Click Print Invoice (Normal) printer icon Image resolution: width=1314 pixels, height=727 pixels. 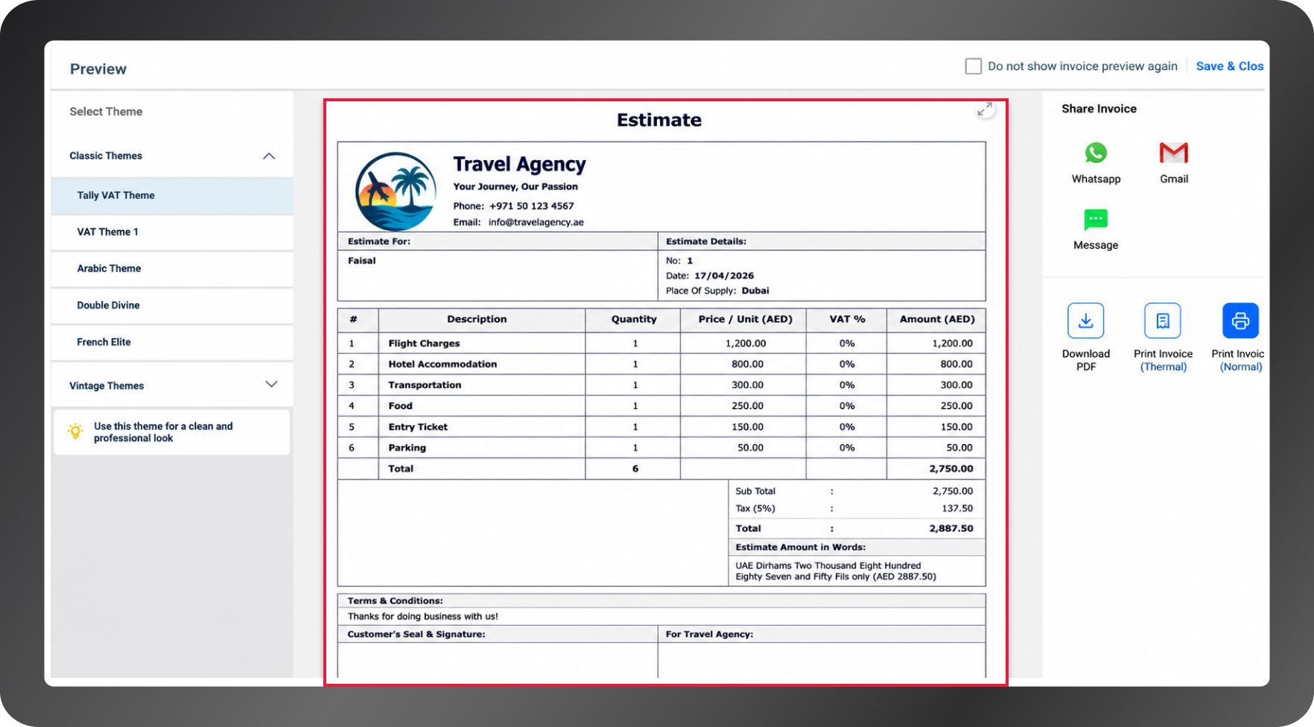click(x=1240, y=321)
